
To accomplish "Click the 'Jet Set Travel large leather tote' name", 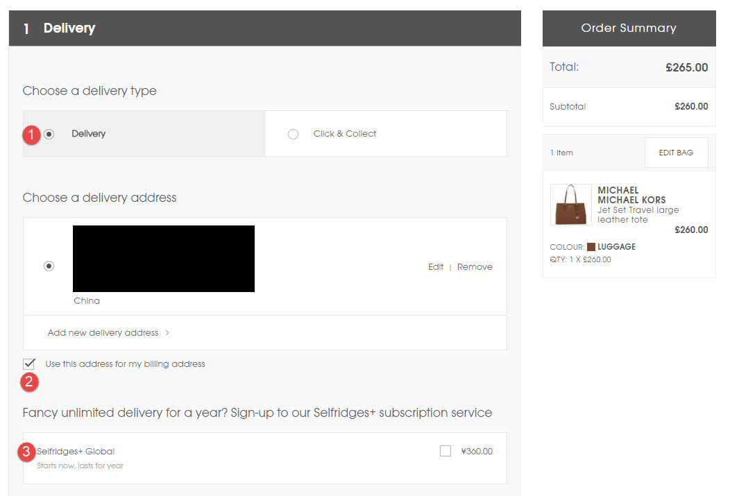I will click(x=638, y=215).
